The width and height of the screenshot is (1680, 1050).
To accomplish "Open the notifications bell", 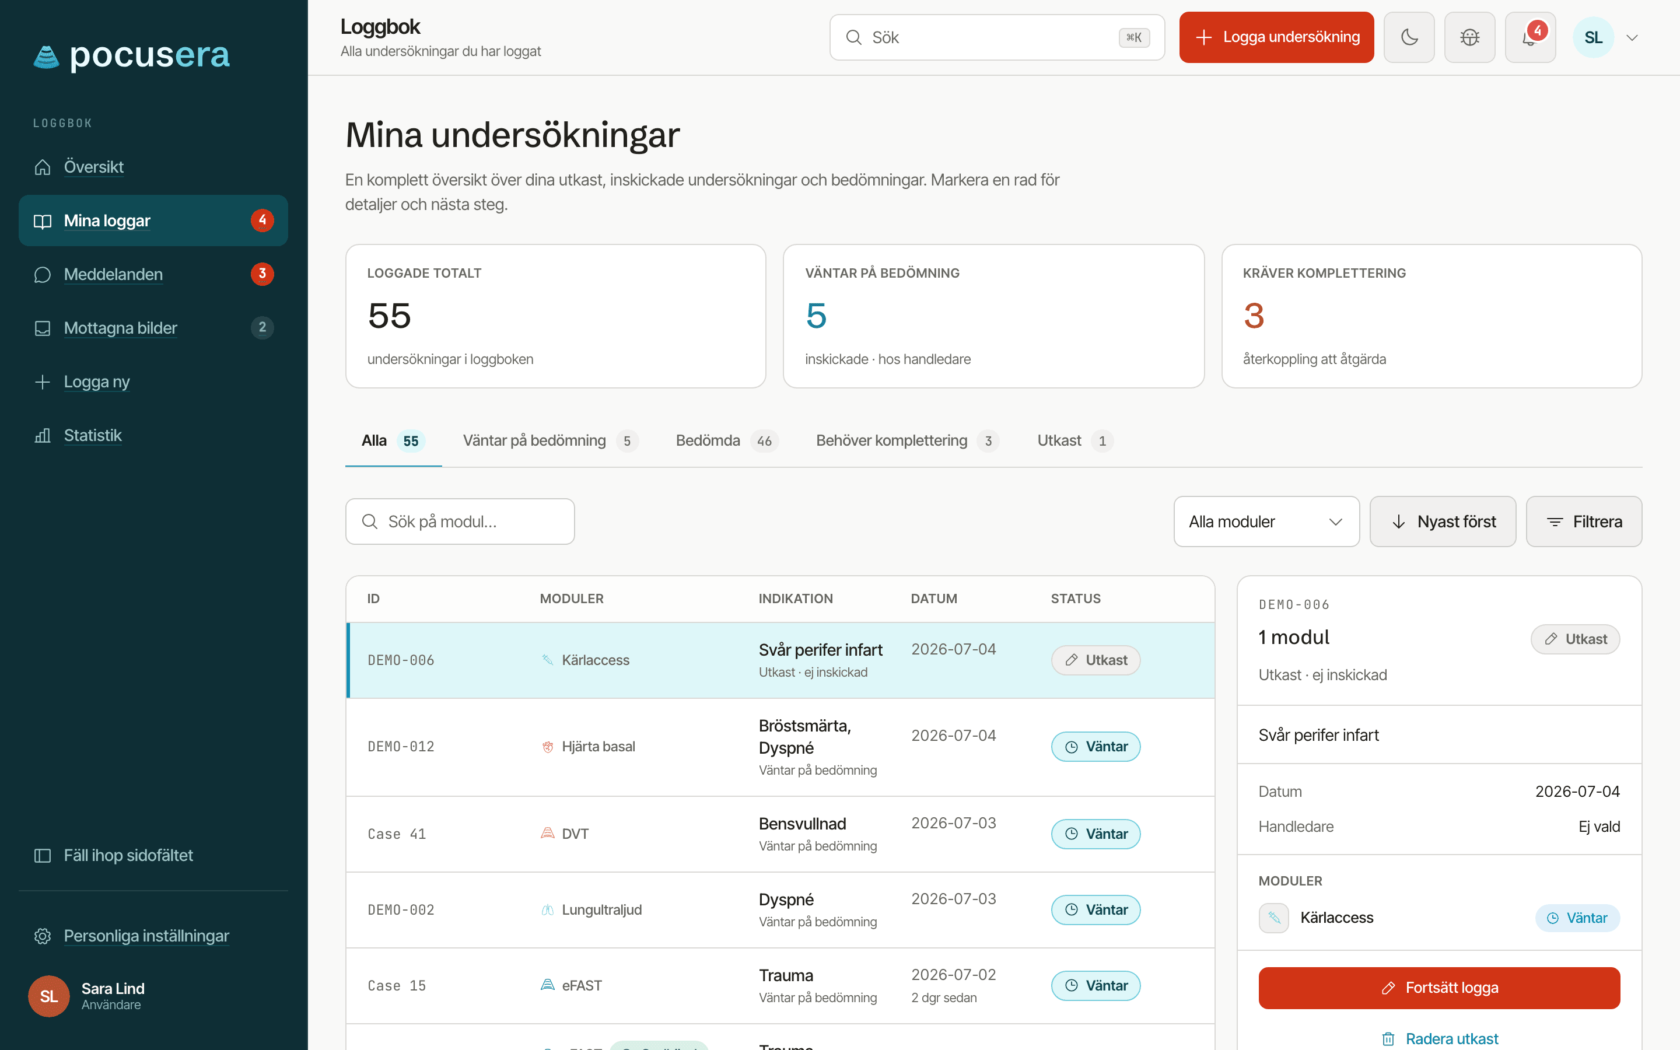I will 1530,37.
